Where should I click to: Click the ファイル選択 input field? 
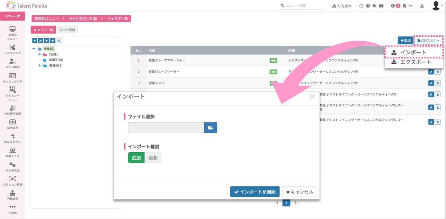click(166, 128)
